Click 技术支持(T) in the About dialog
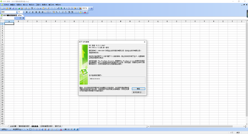248x134 pixels. pos(138,92)
